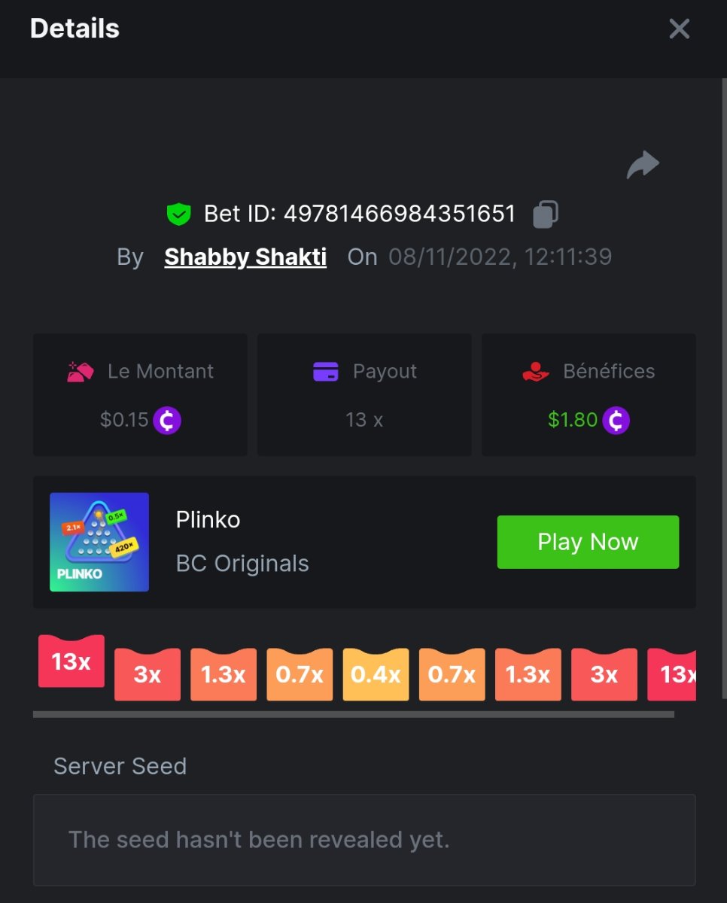Click the purple coin icon beside $0.15
The width and height of the screenshot is (727, 903).
point(167,420)
